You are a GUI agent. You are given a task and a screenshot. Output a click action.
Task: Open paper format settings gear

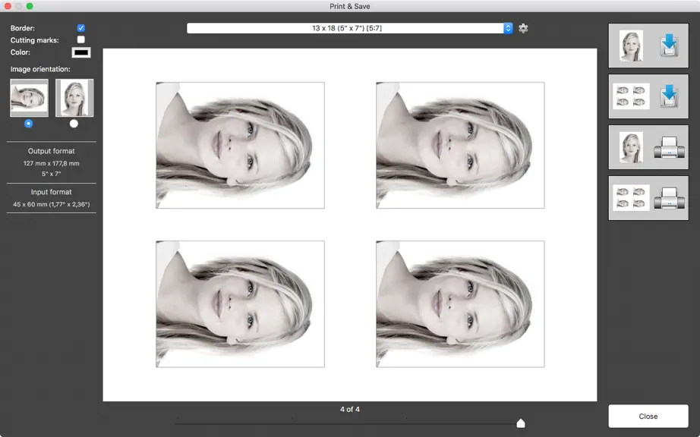[523, 28]
